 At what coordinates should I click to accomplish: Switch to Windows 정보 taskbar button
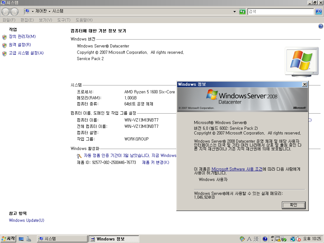click(114, 239)
